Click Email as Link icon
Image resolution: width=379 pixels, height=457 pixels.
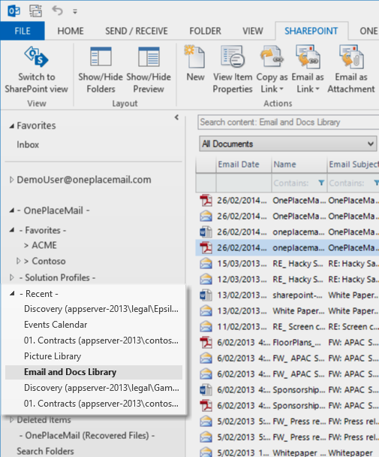coord(308,56)
